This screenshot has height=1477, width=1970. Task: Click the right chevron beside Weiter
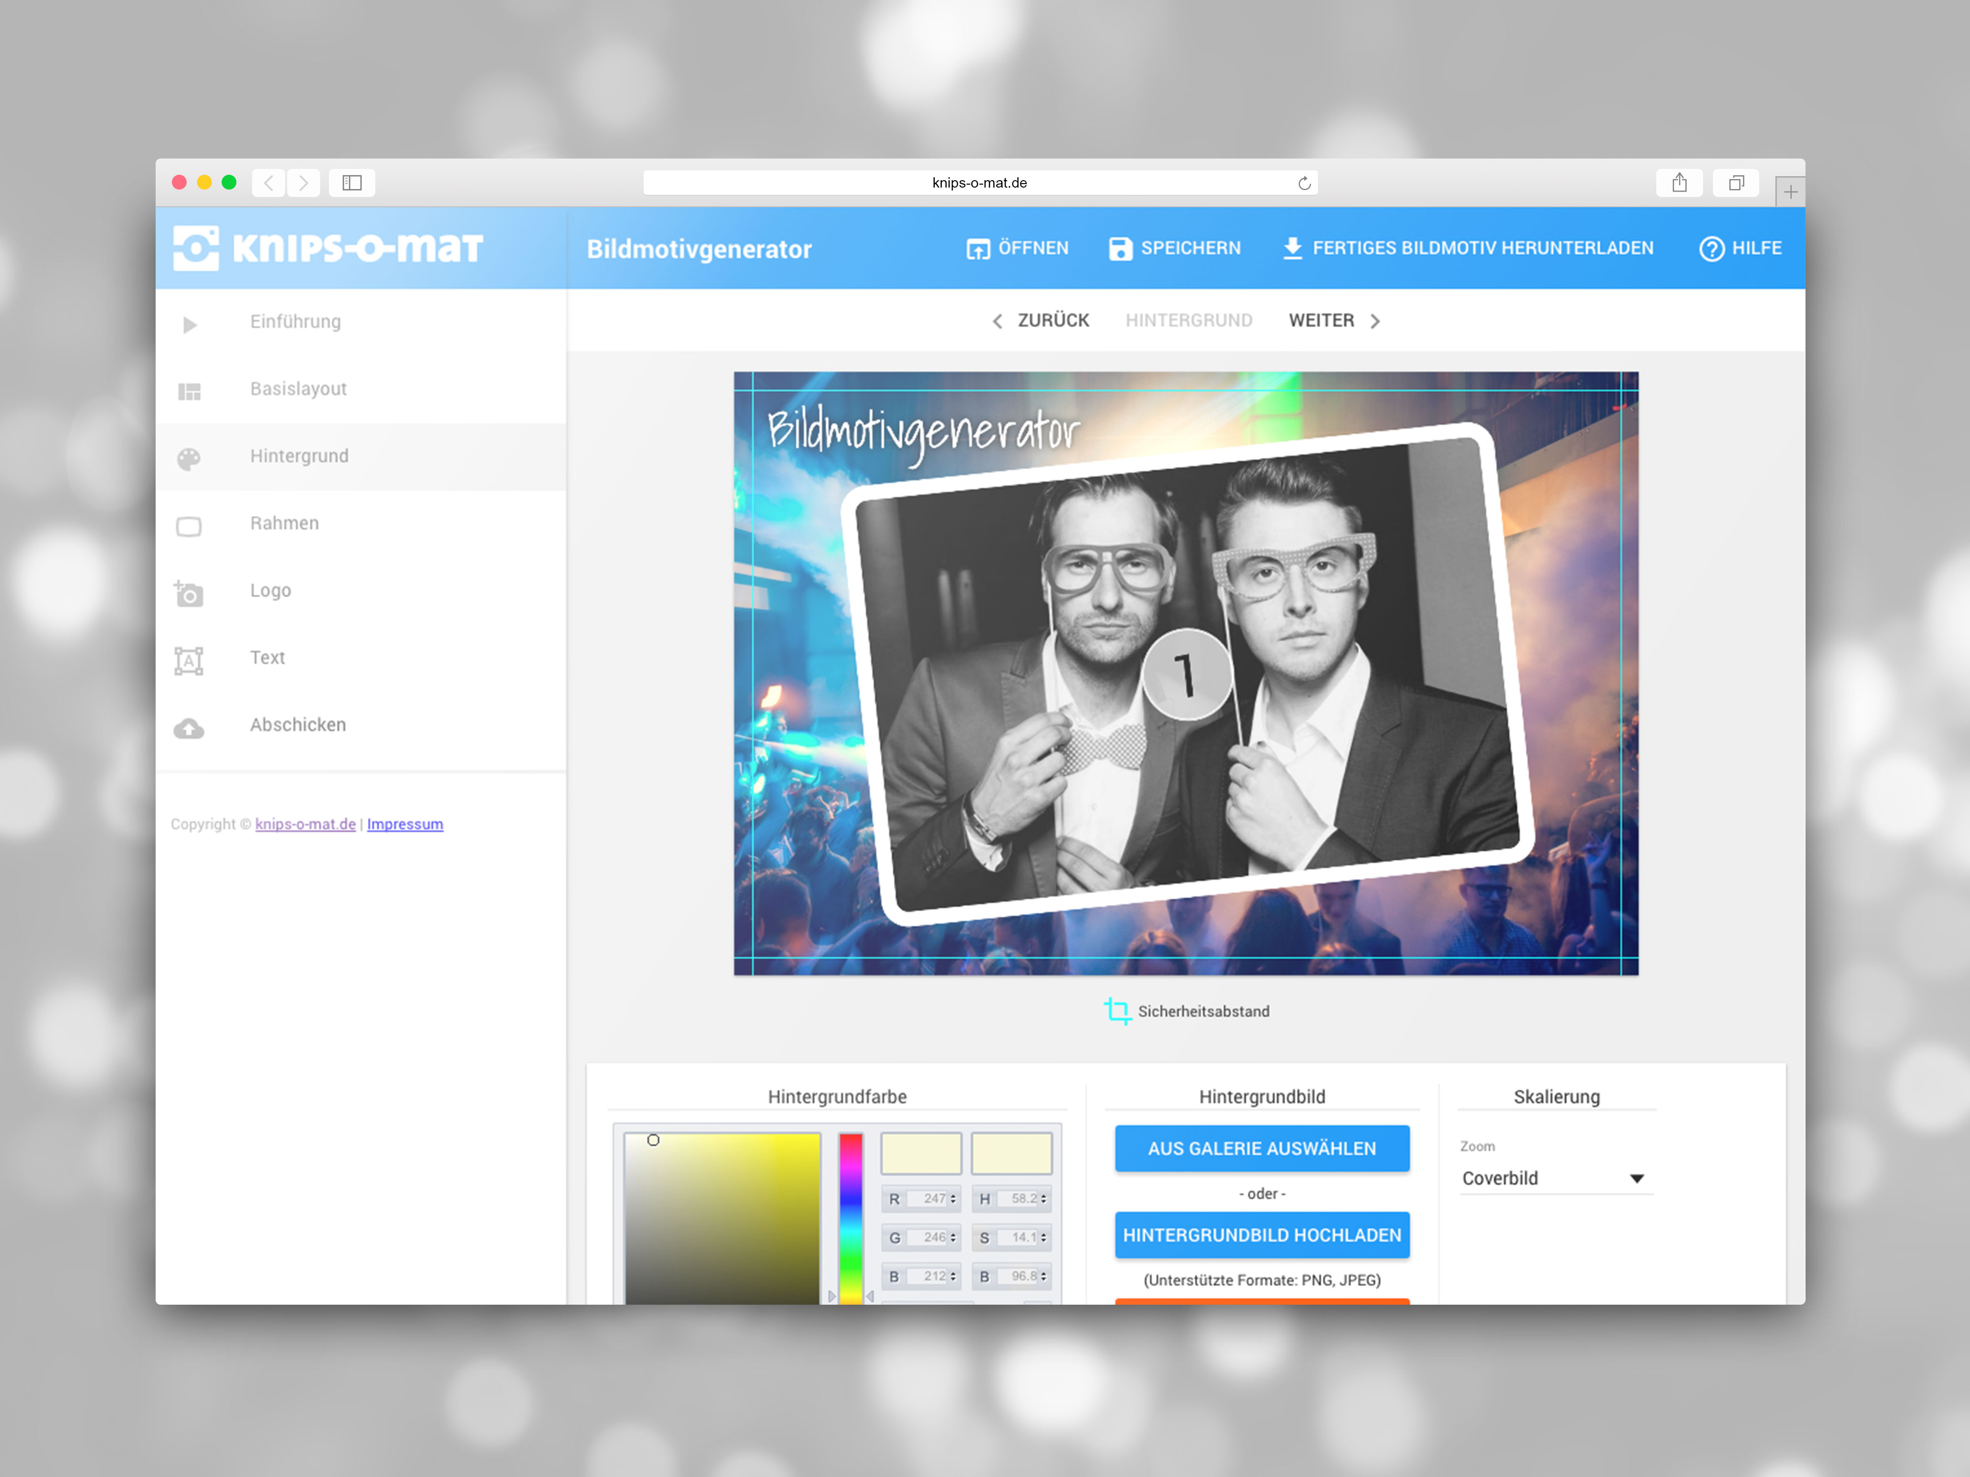click(x=1375, y=321)
